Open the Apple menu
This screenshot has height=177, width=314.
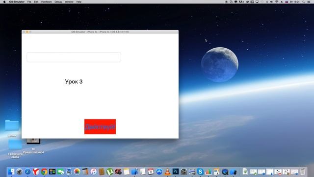pos(4,2)
